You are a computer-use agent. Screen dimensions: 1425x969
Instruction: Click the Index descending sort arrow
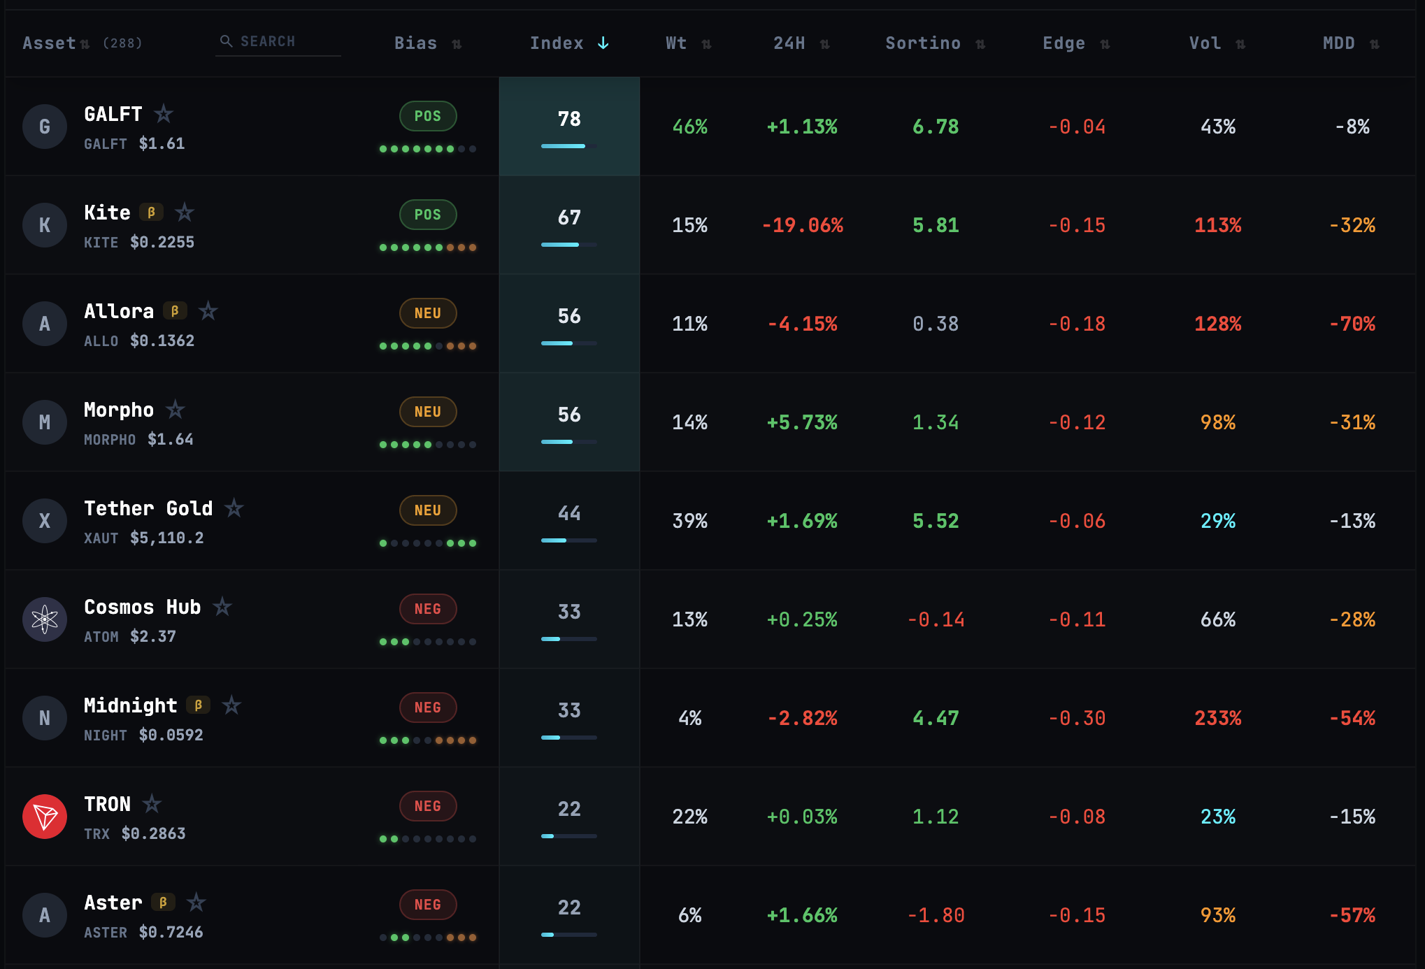point(603,43)
